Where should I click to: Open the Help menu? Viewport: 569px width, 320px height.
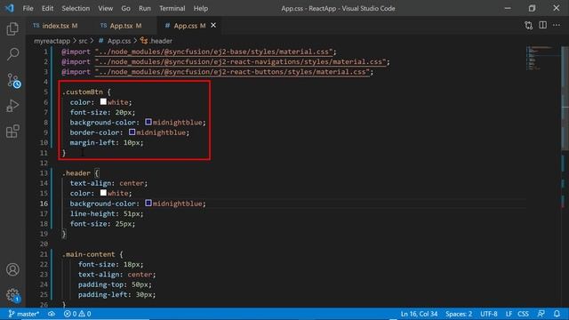200,8
